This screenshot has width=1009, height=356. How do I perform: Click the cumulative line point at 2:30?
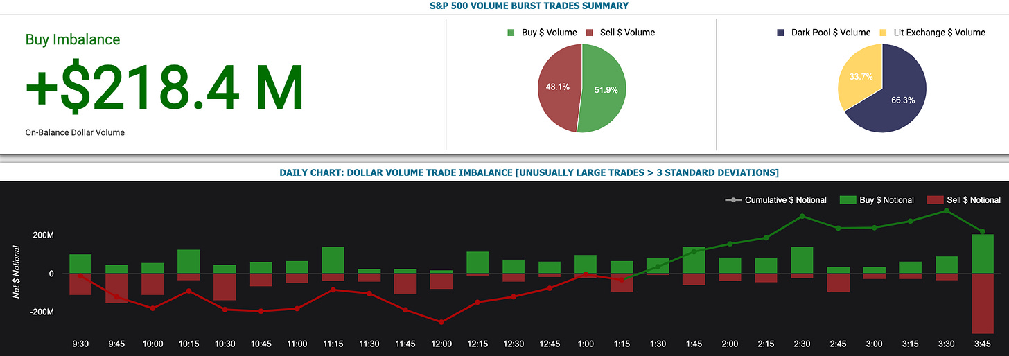802,216
